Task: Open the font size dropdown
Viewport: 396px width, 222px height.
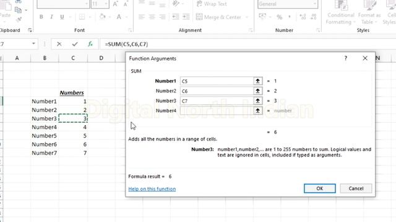Action: coord(106,4)
